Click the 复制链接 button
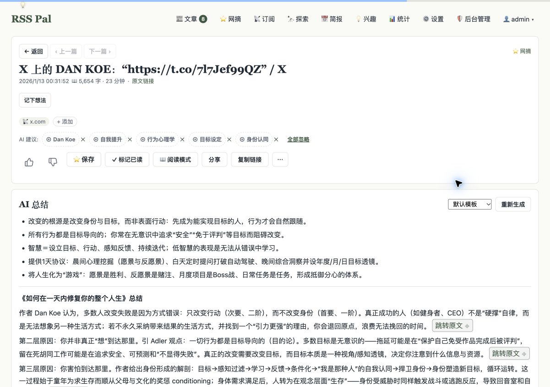Viewport: 550px width, 387px height. pos(250,160)
